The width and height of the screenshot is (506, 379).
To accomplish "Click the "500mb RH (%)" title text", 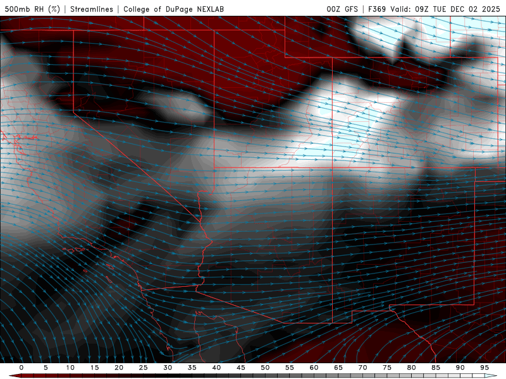I will pos(32,9).
